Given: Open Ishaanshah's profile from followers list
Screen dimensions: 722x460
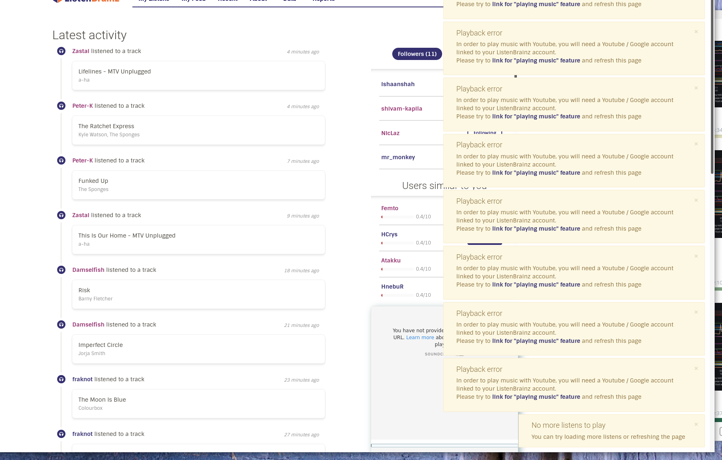Looking at the screenshot, I should (398, 84).
